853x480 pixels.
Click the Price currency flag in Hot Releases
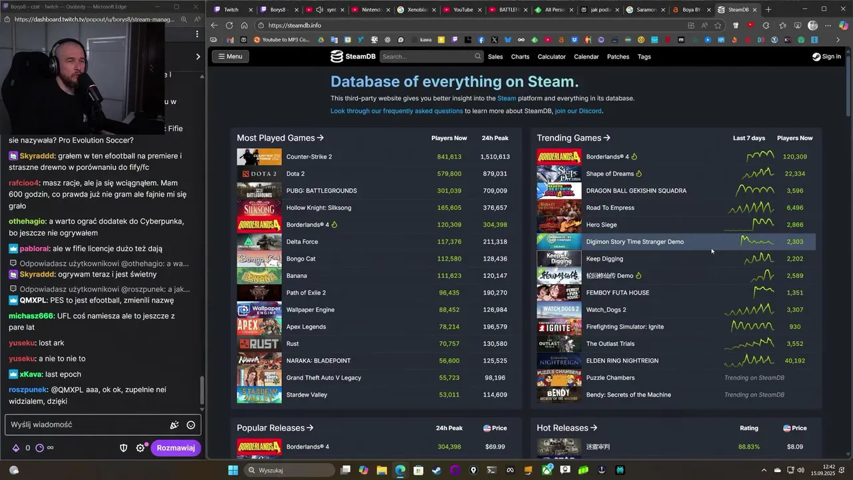coord(787,428)
